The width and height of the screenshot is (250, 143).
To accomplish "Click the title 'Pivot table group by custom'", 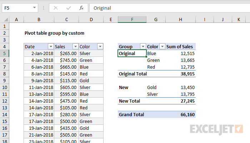I will point(54,33).
